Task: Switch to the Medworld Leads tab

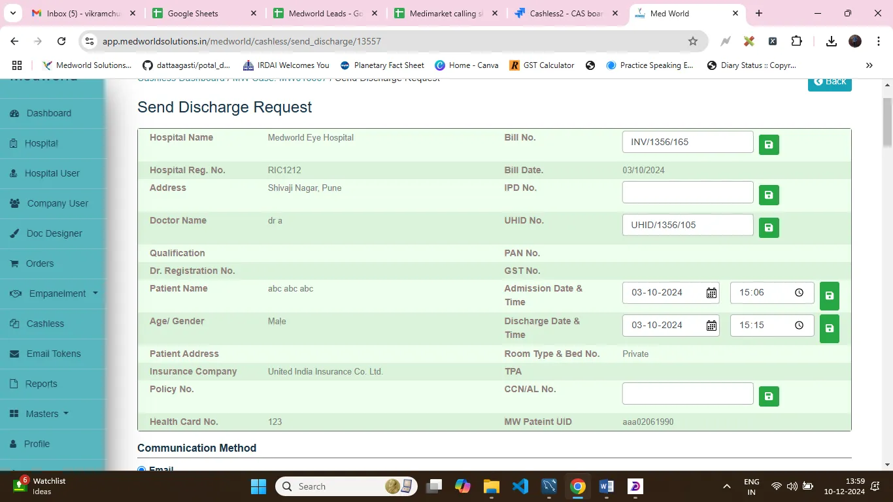Action: click(x=326, y=13)
